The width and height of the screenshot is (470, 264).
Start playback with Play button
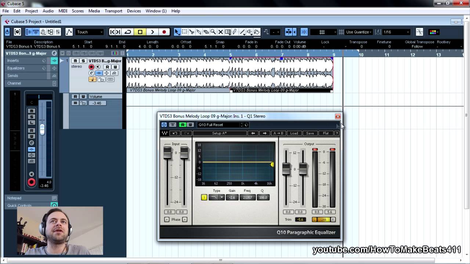tap(152, 32)
